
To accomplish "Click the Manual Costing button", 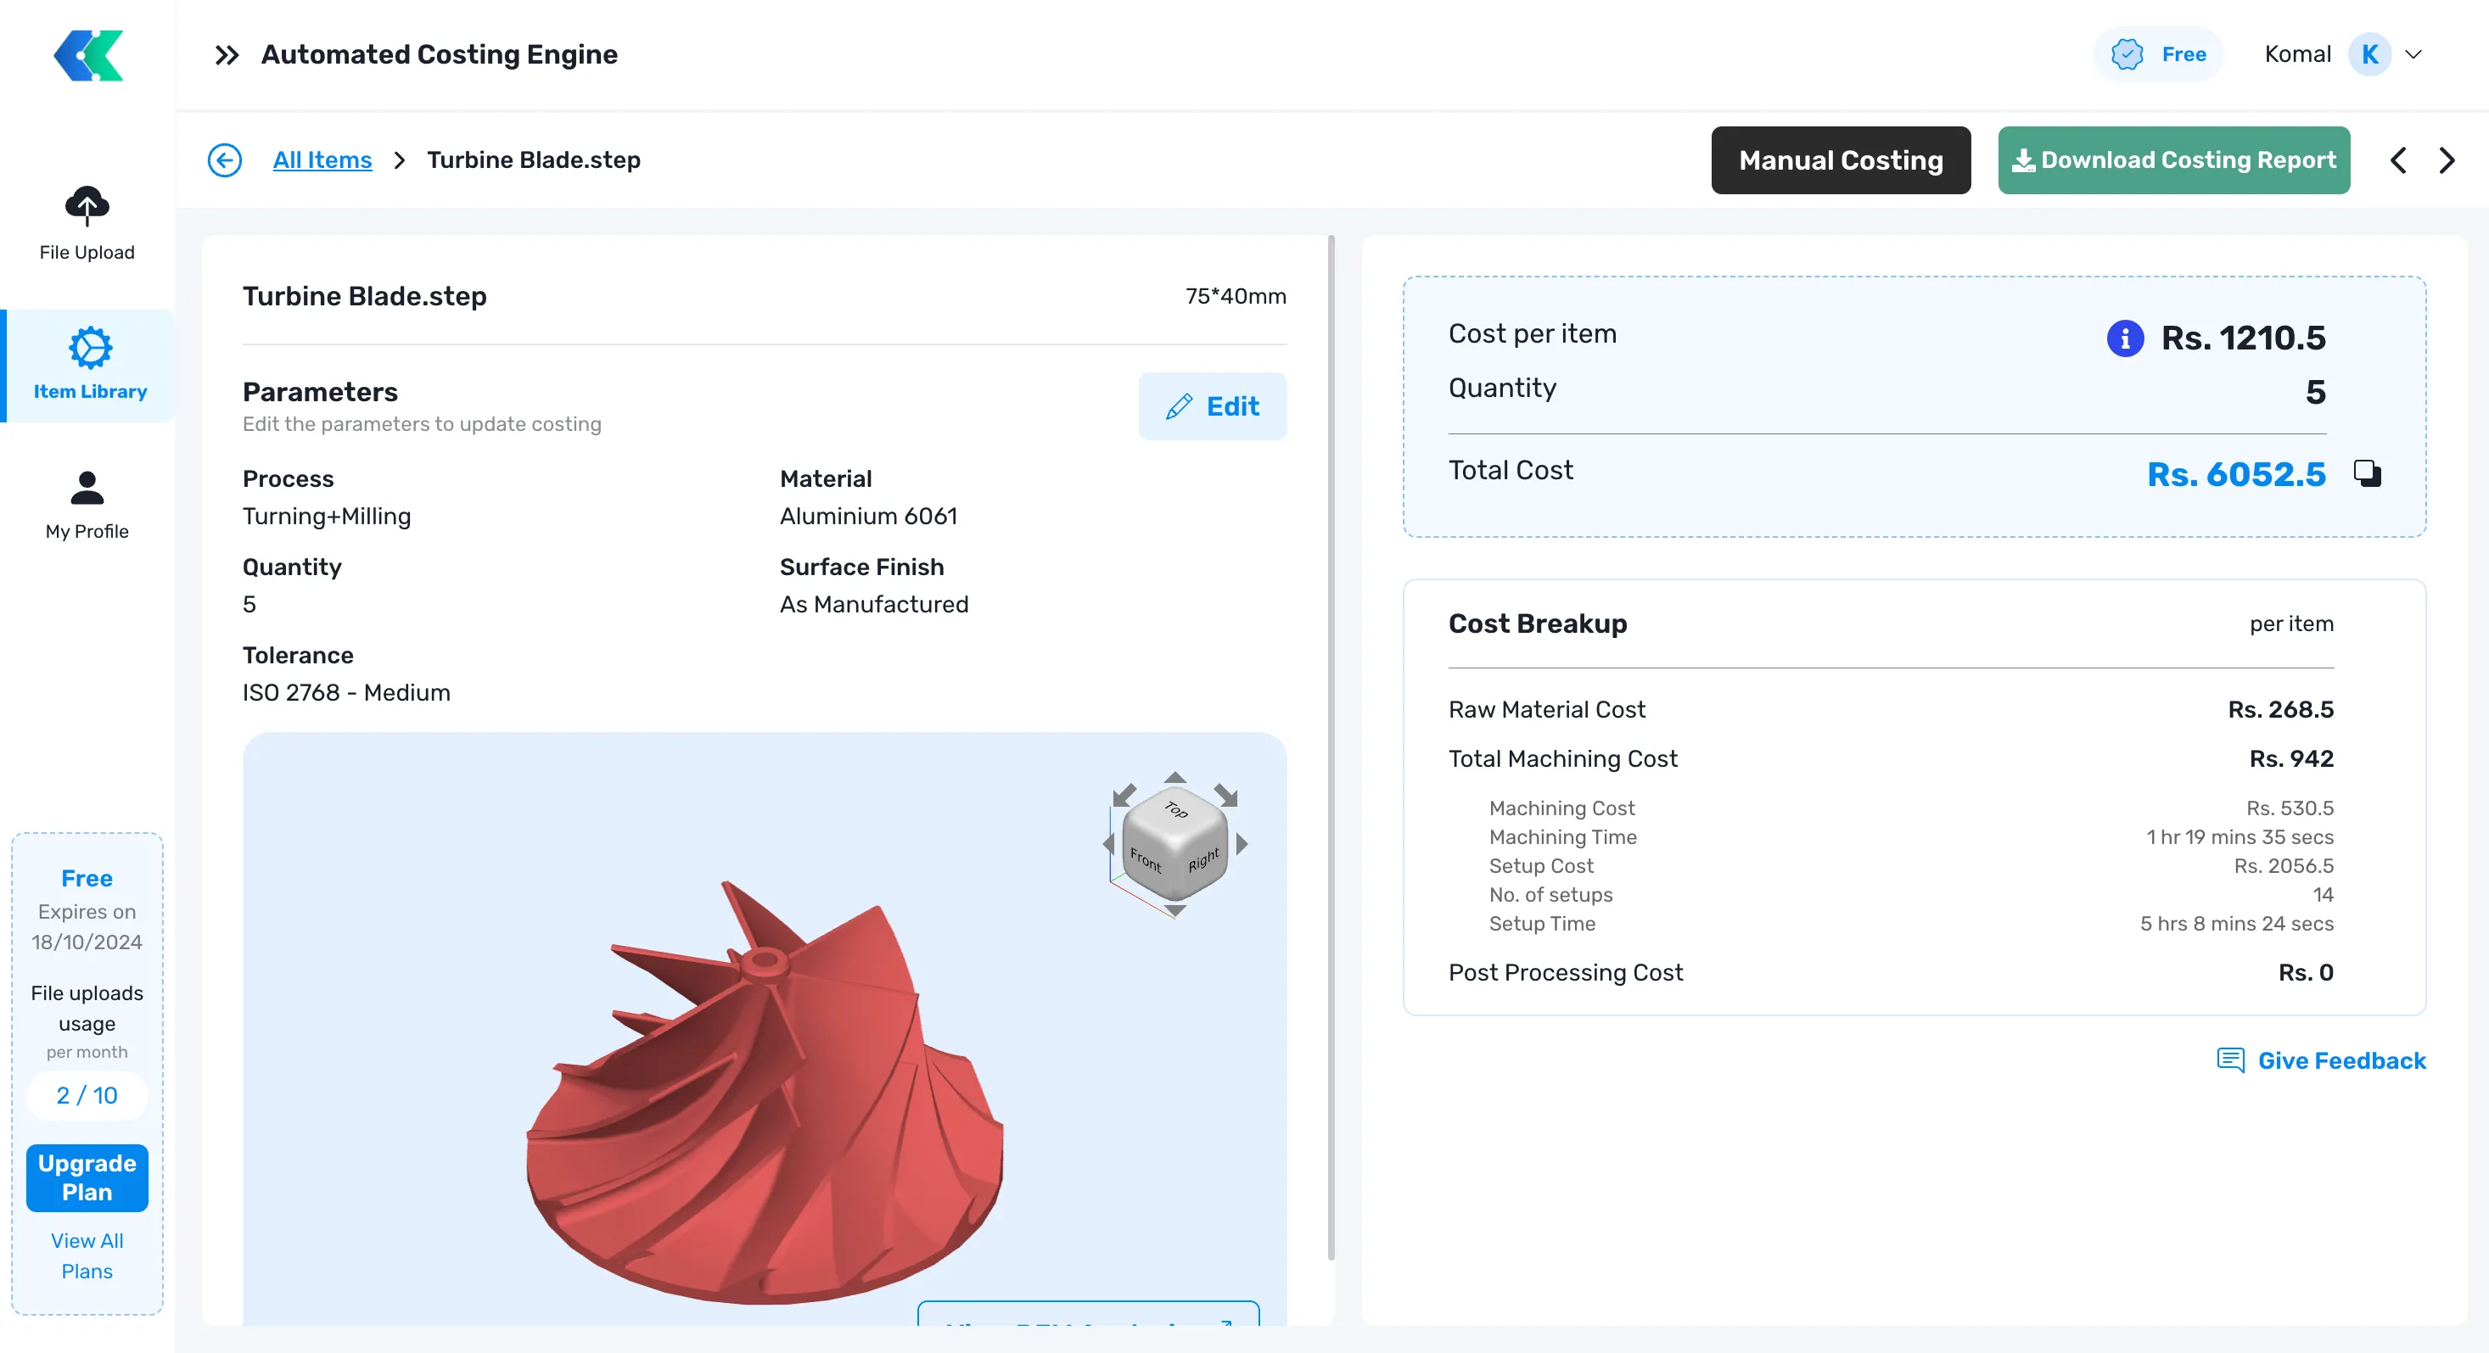I will click(1840, 160).
